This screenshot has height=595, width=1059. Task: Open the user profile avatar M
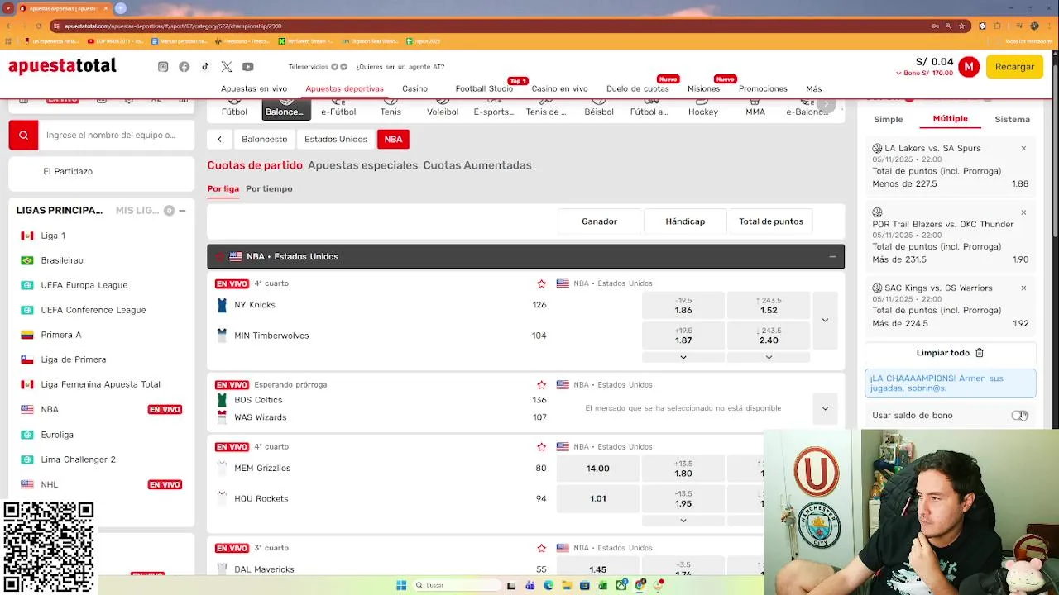pos(969,67)
